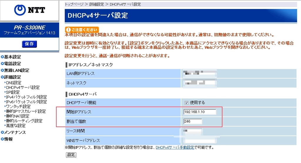Click the ファームウェアバージョン 14.13 text

coord(29,33)
